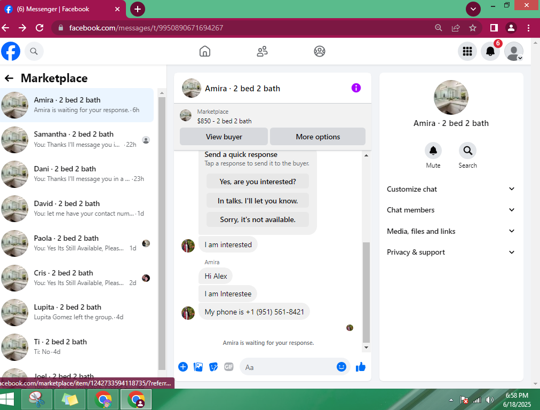Viewport: 540px width, 410px height.
Task: Open a new browser tab
Action: (x=138, y=9)
